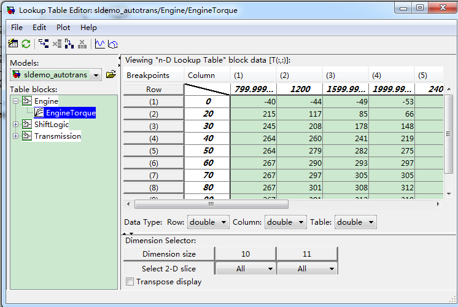This screenshot has height=307, width=458.
Task: Select table cell value 178
Action: (x=346, y=126)
